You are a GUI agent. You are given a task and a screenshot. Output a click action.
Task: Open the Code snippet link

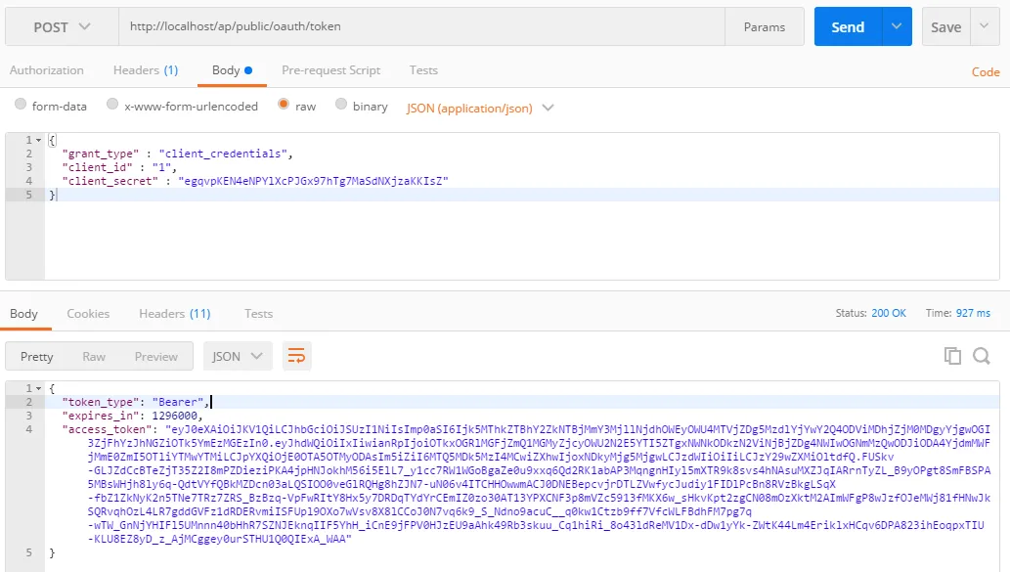click(985, 71)
